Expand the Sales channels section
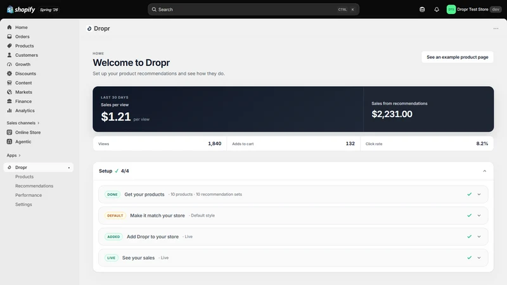The image size is (507, 285). (23, 123)
